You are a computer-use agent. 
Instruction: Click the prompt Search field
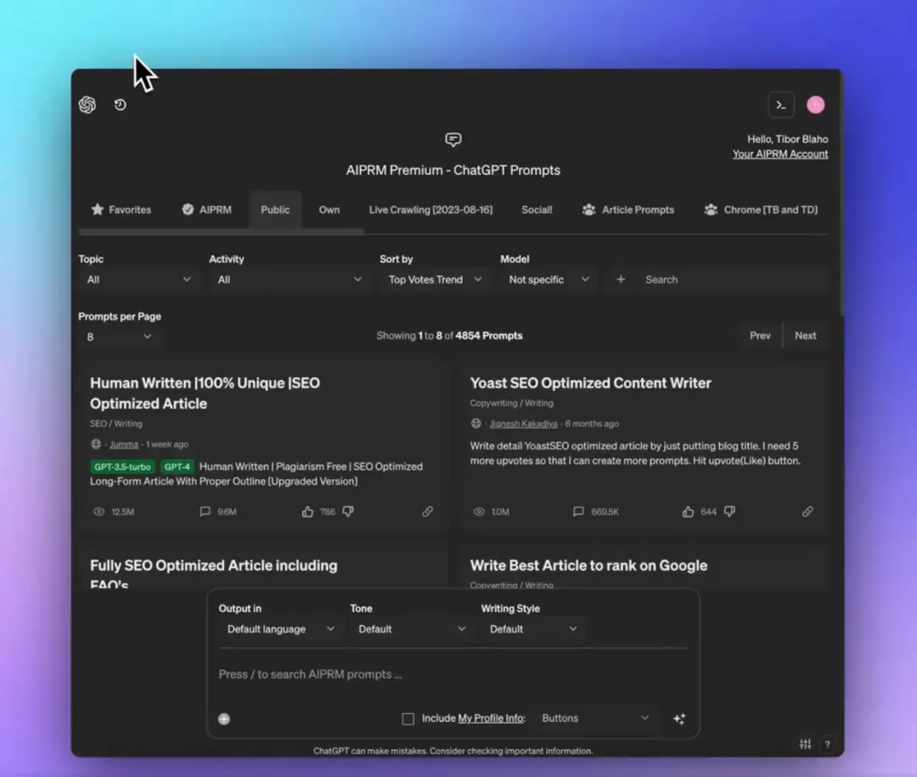(730, 279)
